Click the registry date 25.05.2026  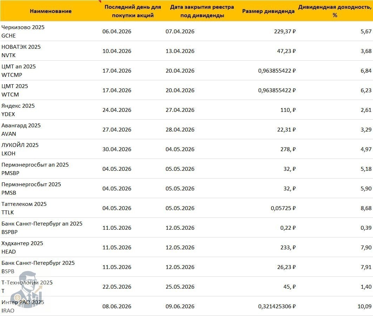[180, 287]
